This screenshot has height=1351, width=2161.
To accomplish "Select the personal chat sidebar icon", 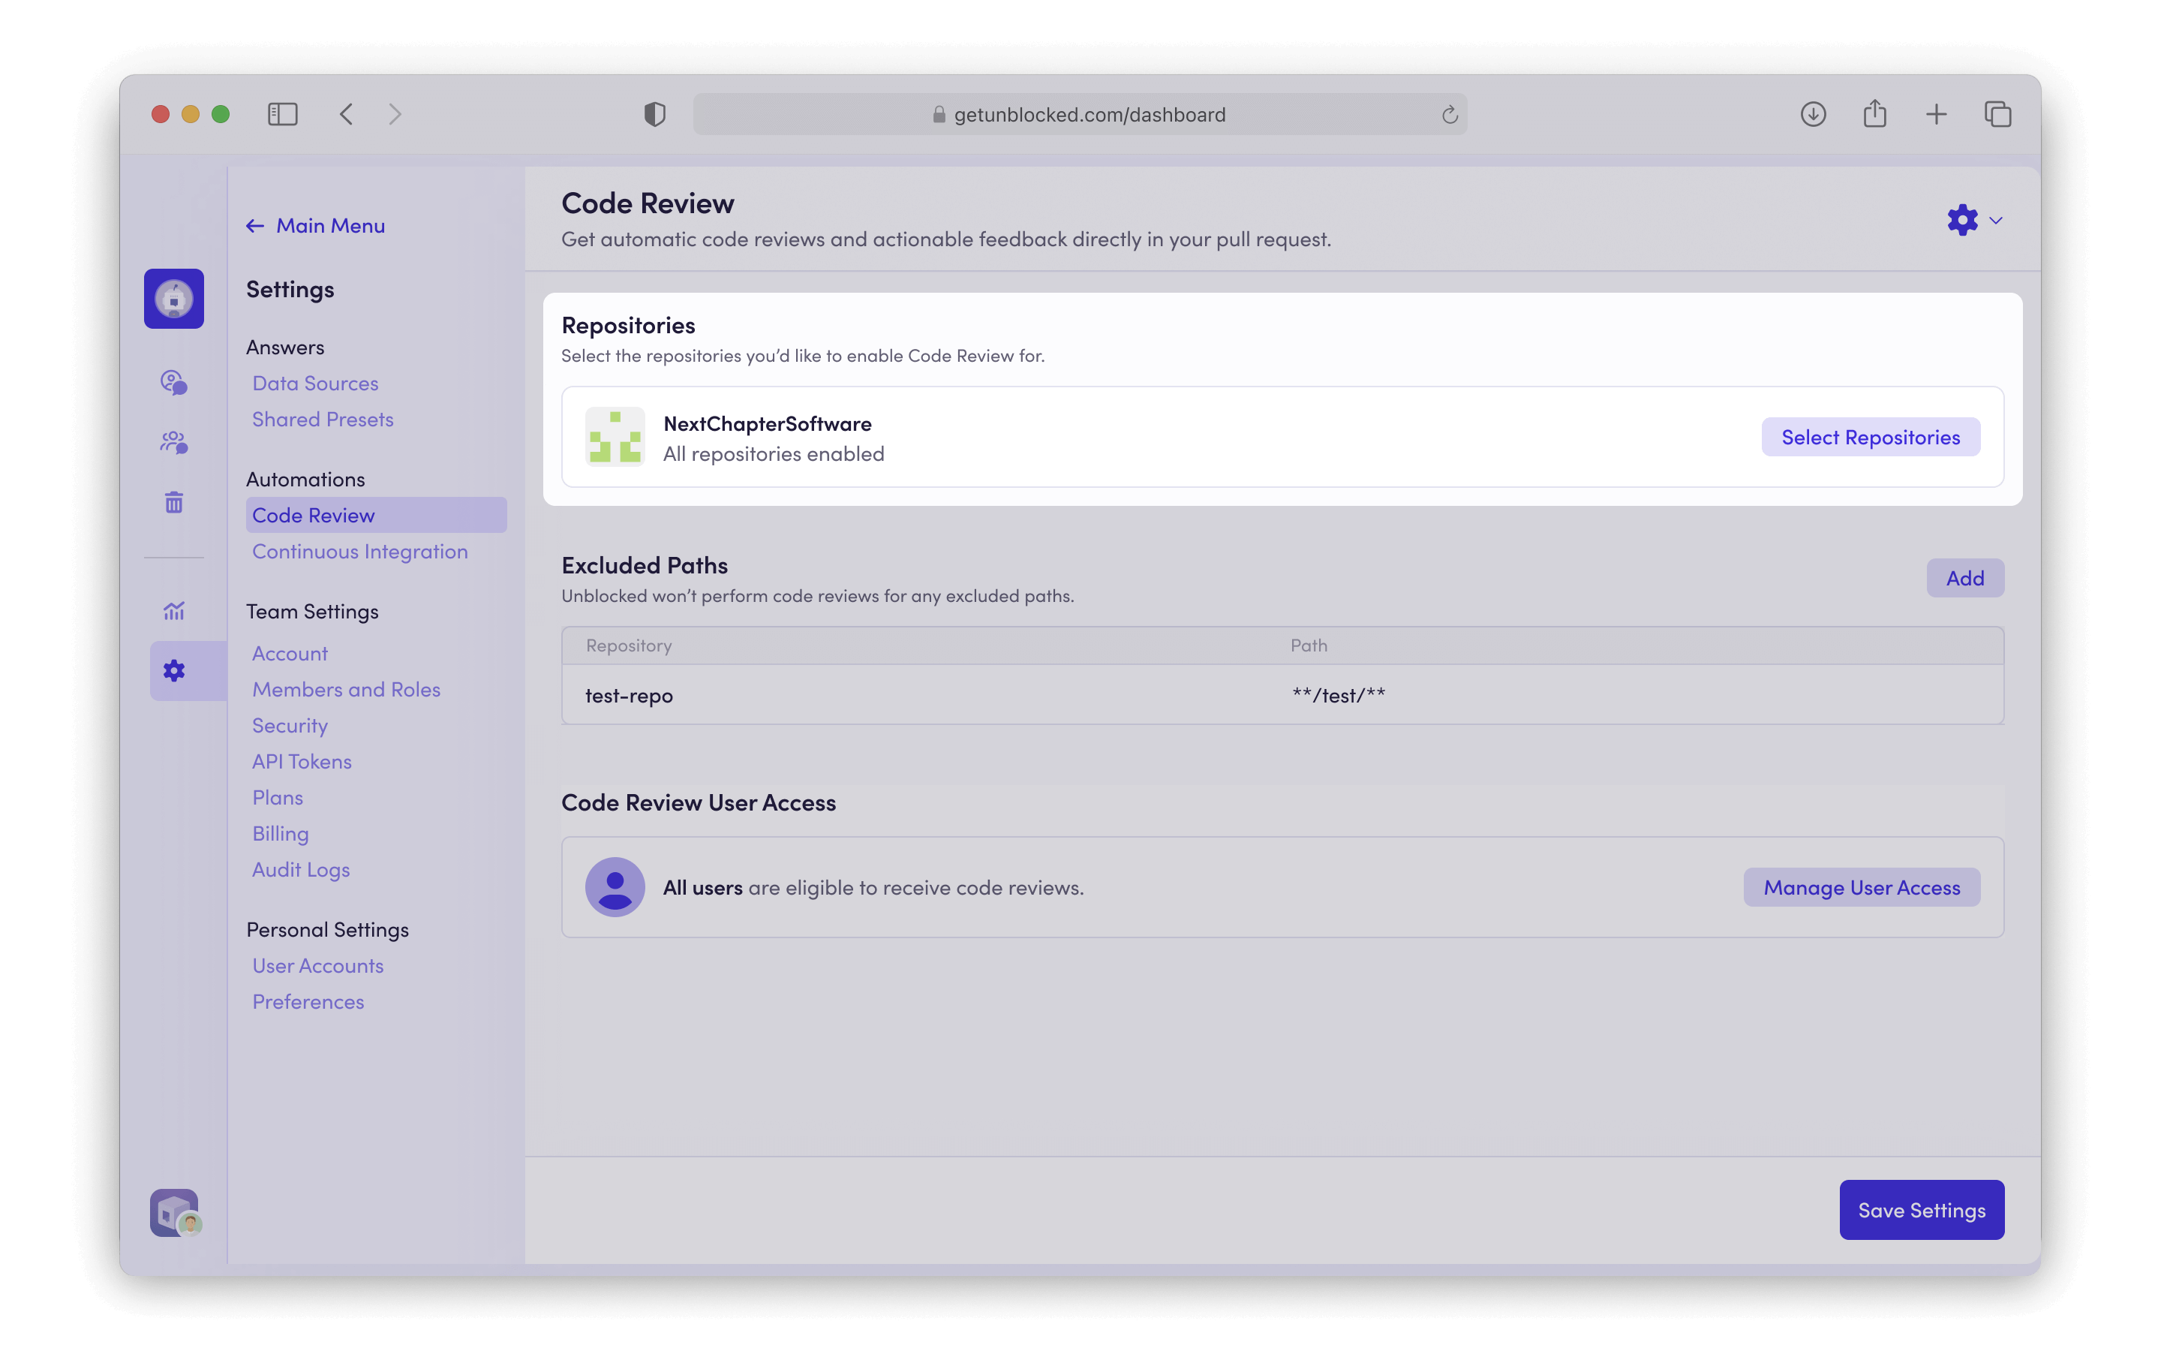I will coord(173,384).
